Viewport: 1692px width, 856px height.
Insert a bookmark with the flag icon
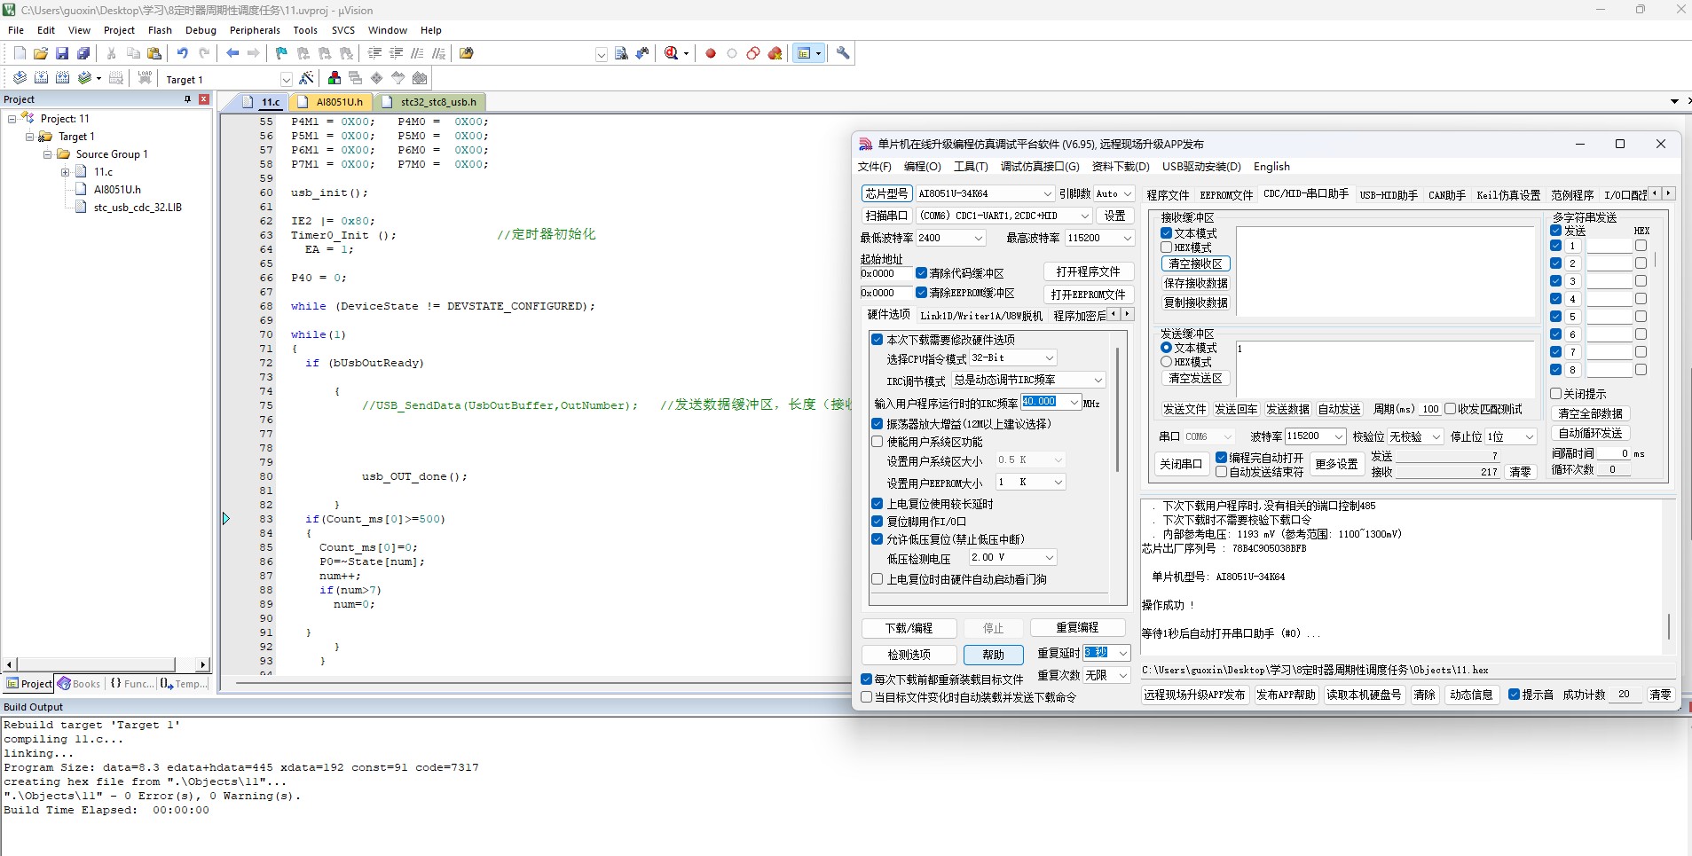tap(281, 53)
